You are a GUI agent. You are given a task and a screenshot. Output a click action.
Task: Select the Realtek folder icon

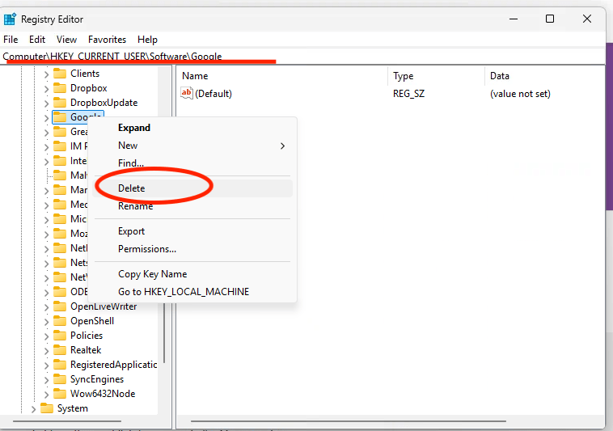coord(60,350)
